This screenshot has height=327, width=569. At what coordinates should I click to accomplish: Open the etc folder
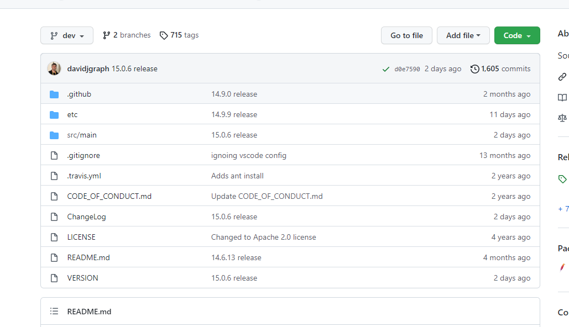click(x=72, y=114)
